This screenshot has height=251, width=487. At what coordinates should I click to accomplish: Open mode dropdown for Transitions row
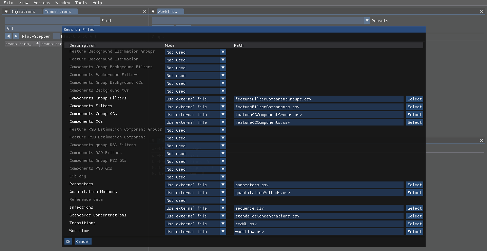tap(195, 224)
